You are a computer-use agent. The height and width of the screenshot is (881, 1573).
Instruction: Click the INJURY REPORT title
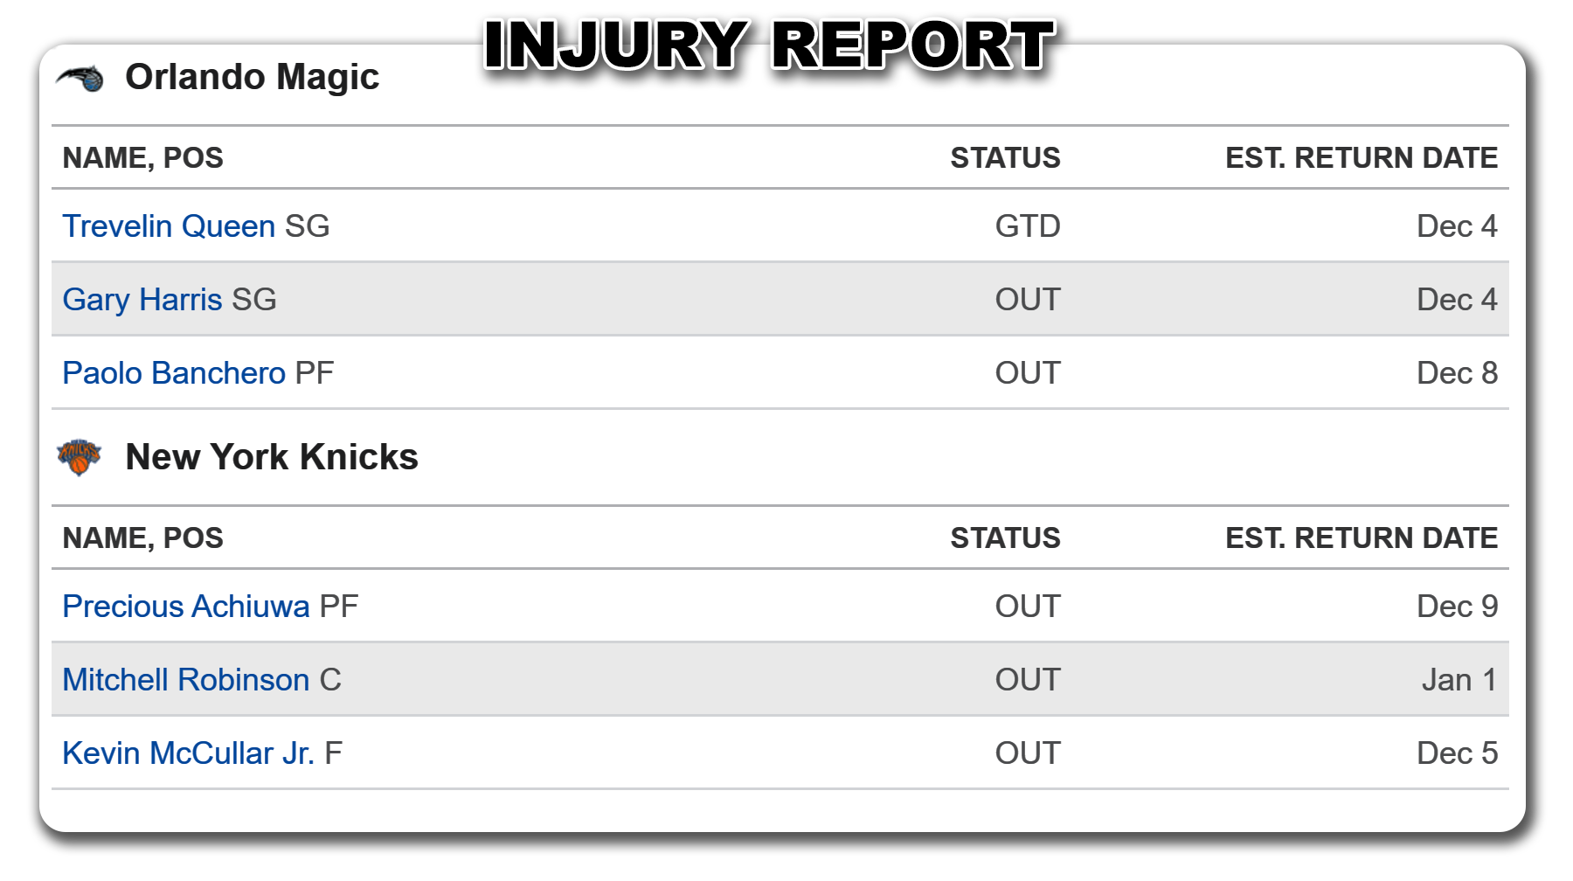point(770,45)
